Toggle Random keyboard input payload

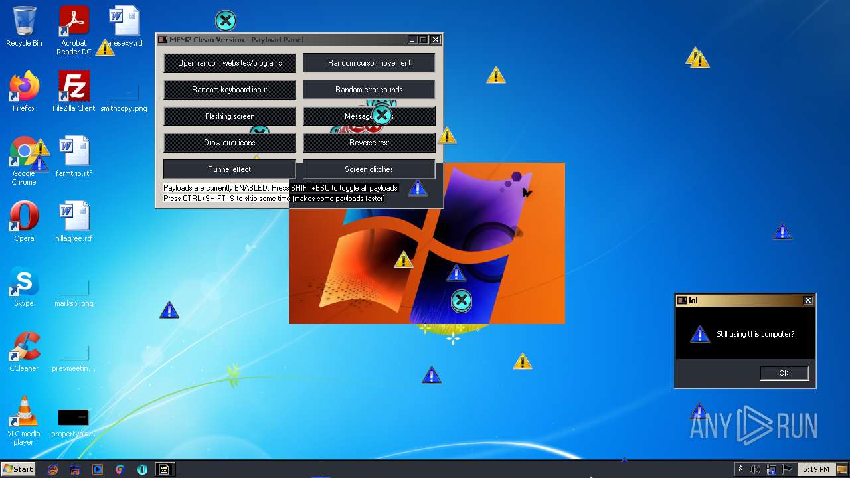(230, 90)
